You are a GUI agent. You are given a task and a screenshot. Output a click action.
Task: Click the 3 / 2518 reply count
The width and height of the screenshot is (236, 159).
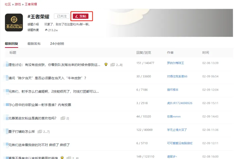[142, 103]
